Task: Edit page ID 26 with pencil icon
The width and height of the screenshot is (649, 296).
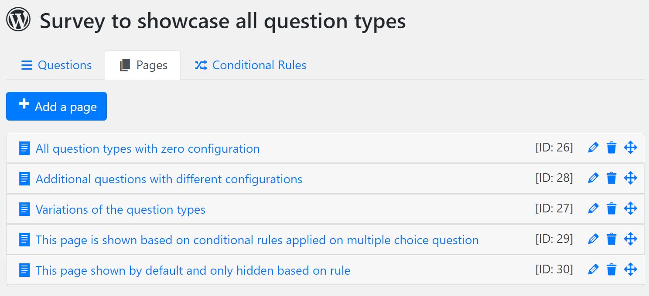Action: (x=593, y=148)
